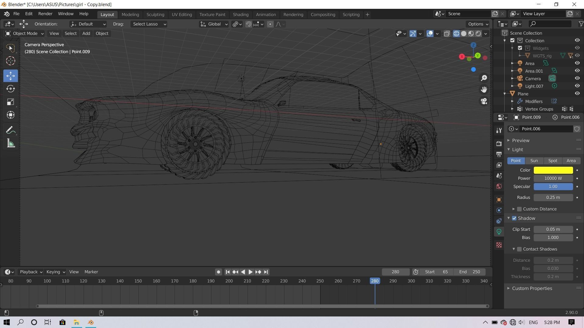Open the Render menu
The width and height of the screenshot is (584, 328).
pyautogui.click(x=45, y=14)
